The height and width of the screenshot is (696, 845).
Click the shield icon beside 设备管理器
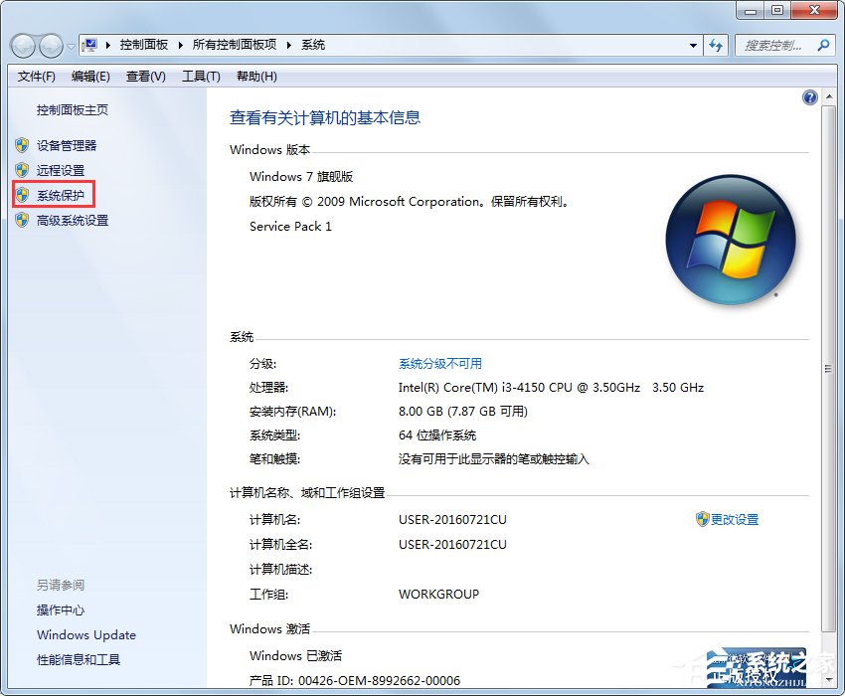pos(22,142)
